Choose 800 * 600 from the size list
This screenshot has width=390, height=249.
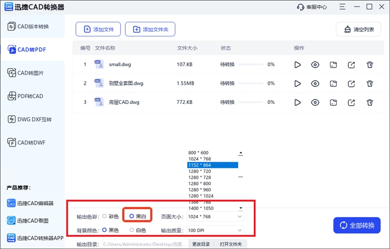212,153
